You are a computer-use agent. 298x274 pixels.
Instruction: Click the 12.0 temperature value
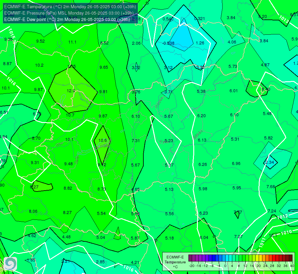pos(71,91)
